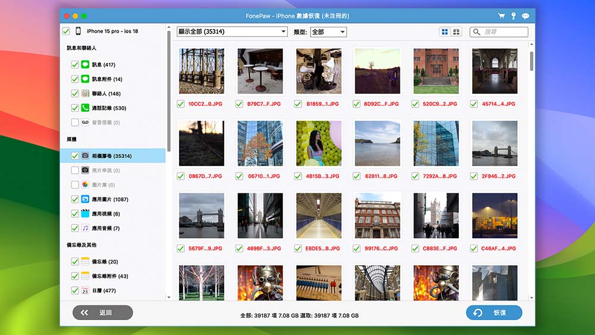595x335 pixels.
Task: Select the 10CC2...0.JPG thumbnail
Action: click(202, 71)
